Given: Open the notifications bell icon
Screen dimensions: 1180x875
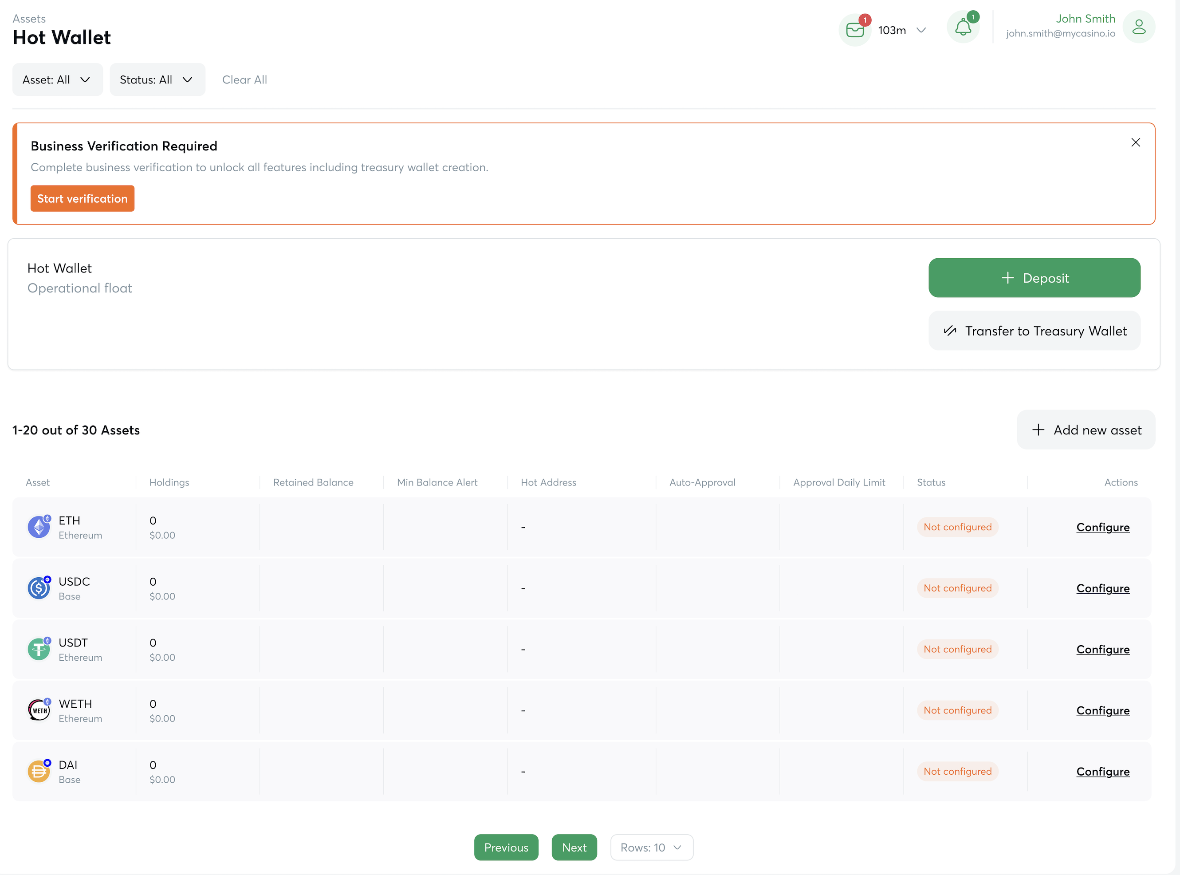Looking at the screenshot, I should point(963,27).
